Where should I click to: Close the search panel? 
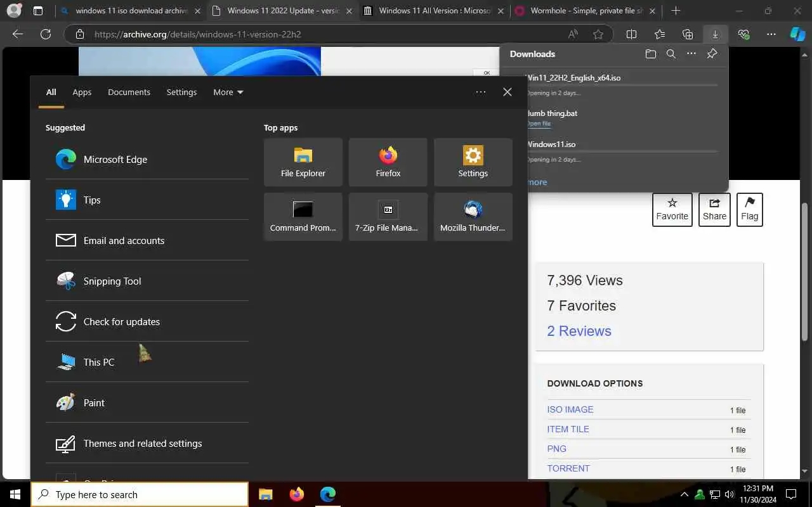[x=507, y=93]
